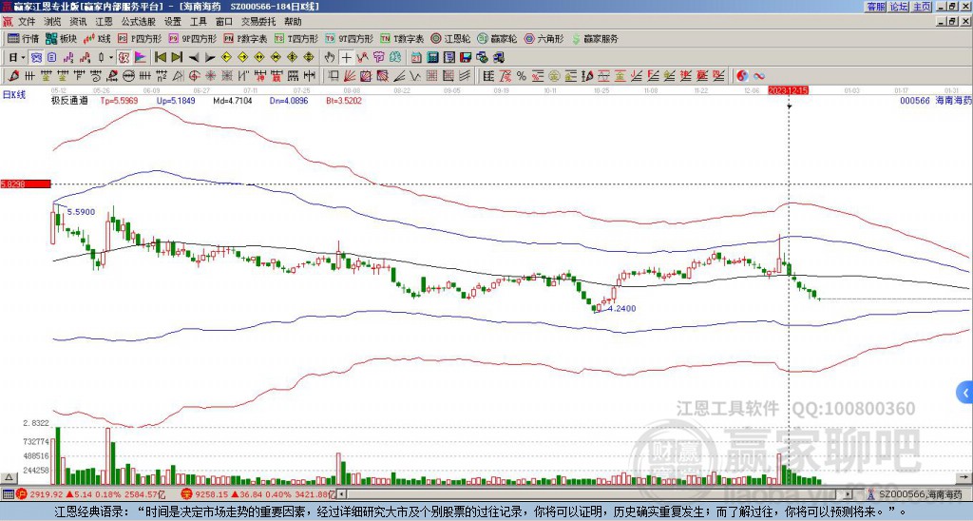973x521 pixels.
Task: Open the 帮助 menu
Action: pos(293,22)
